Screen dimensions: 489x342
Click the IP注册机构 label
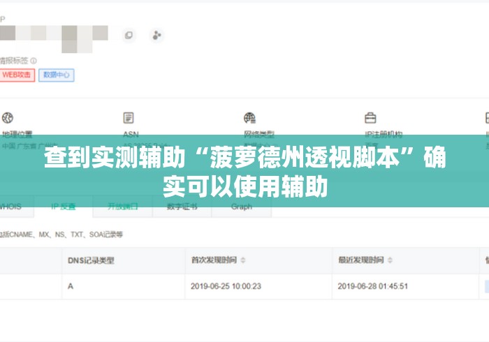tap(384, 134)
